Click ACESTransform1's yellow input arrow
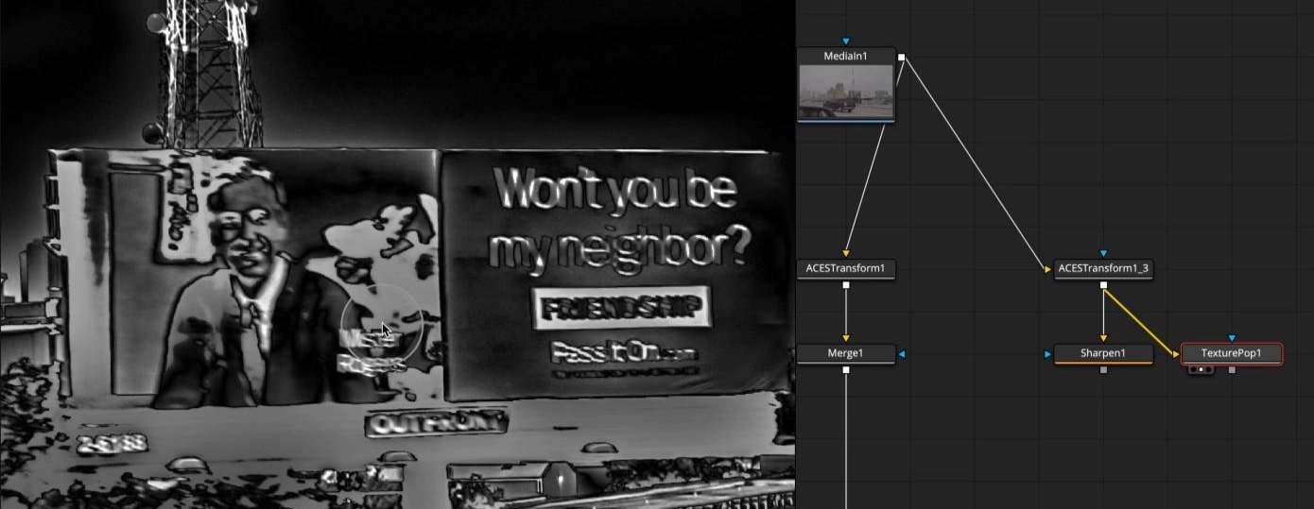The width and height of the screenshot is (1314, 509). click(x=846, y=254)
